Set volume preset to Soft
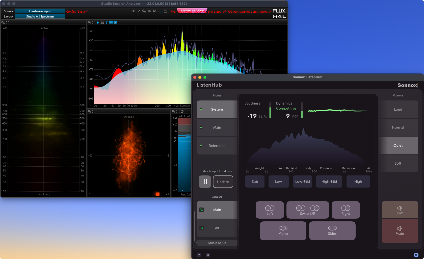This screenshot has width=424, height=259. point(398,163)
